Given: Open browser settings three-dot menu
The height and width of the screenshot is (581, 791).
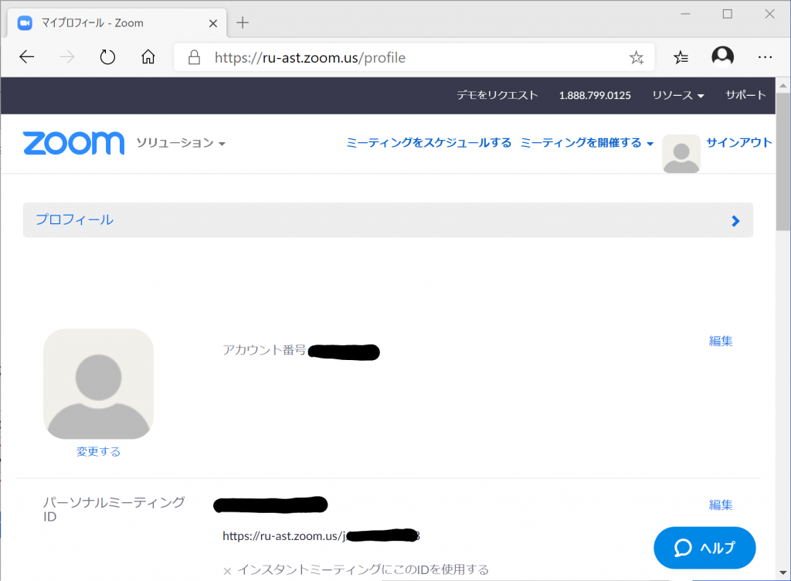Looking at the screenshot, I should point(765,57).
